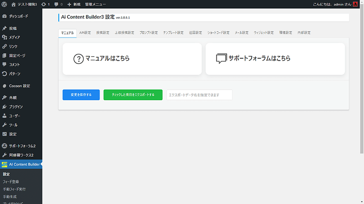Open the 巡回設定 tab
The width and height of the screenshot is (364, 204).
tap(196, 33)
